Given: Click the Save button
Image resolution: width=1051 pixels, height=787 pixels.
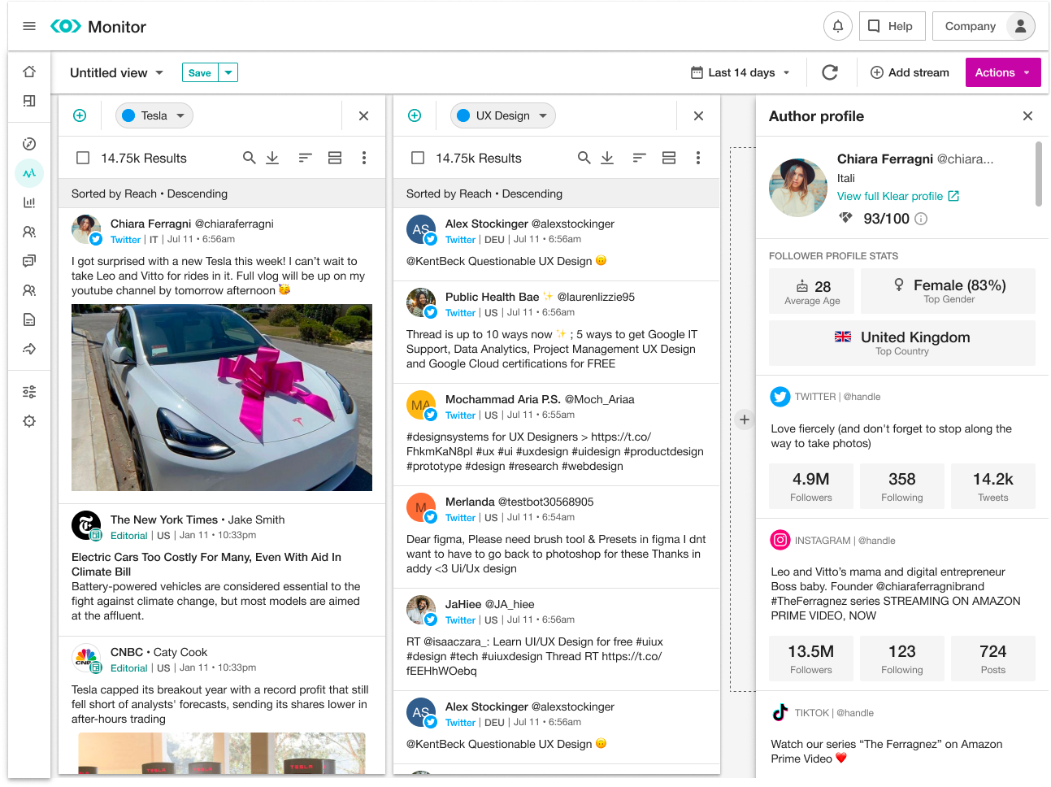Looking at the screenshot, I should 200,72.
